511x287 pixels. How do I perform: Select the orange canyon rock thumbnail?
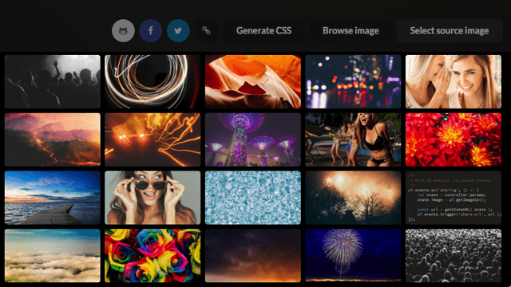253,81
